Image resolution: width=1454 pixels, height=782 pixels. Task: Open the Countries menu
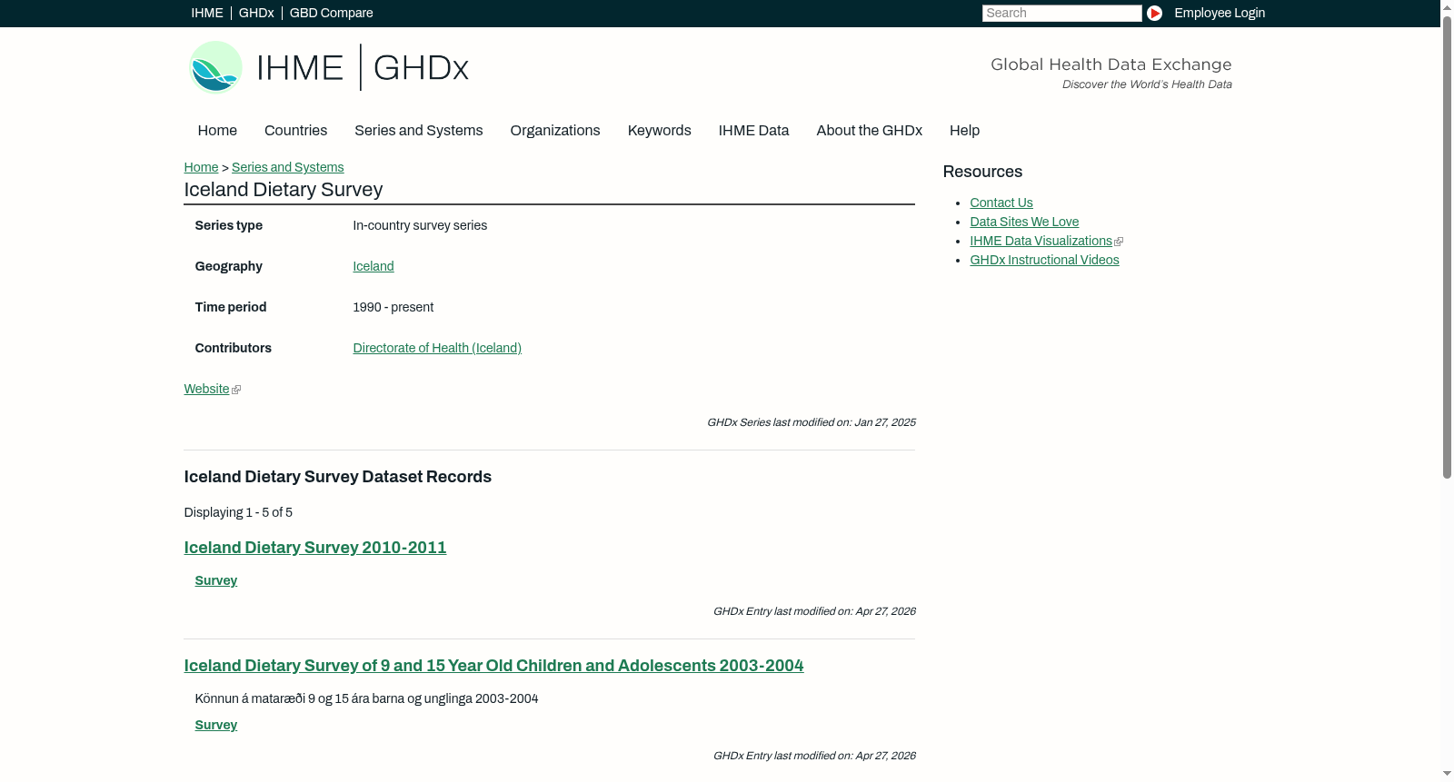295,131
